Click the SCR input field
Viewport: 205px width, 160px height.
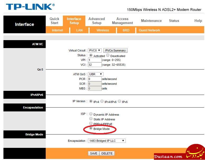pyautogui.click(x=95, y=84)
